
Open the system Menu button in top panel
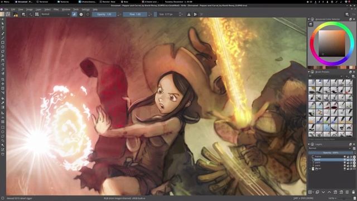5,2
